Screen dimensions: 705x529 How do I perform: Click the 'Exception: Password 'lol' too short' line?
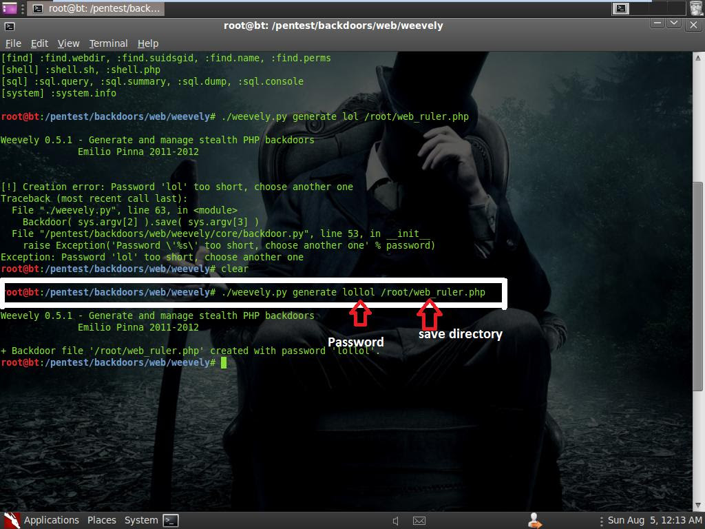152,257
